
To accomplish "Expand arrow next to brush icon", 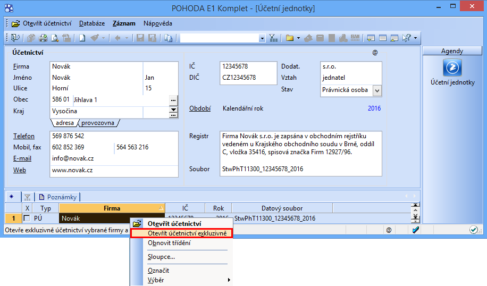I will point(104,38).
